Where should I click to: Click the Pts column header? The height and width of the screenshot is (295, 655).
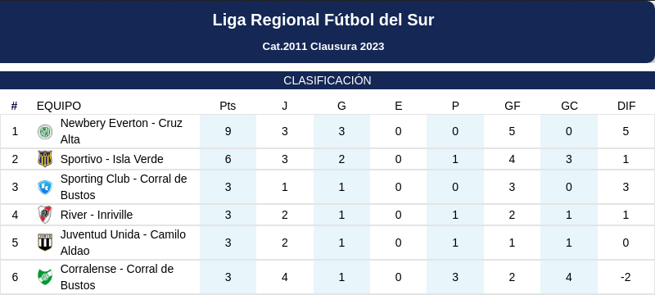point(228,107)
